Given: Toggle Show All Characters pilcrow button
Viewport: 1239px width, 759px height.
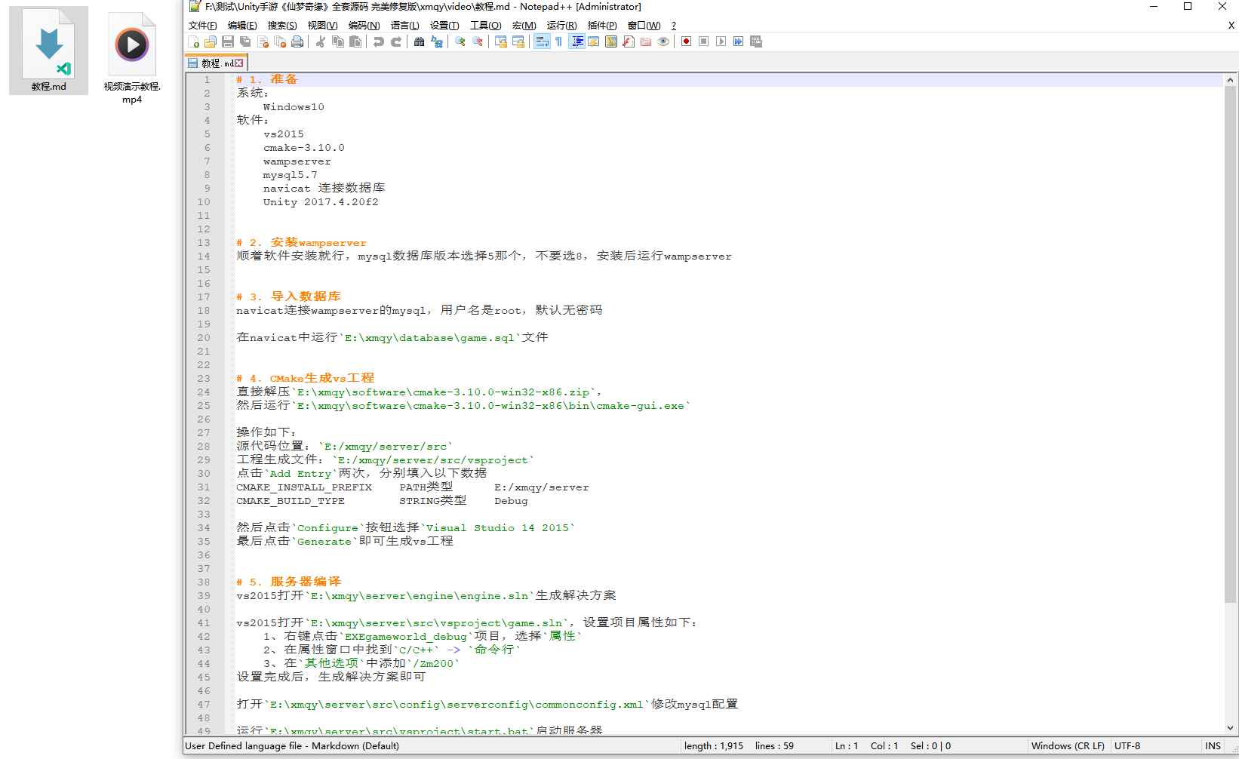Looking at the screenshot, I should (558, 42).
